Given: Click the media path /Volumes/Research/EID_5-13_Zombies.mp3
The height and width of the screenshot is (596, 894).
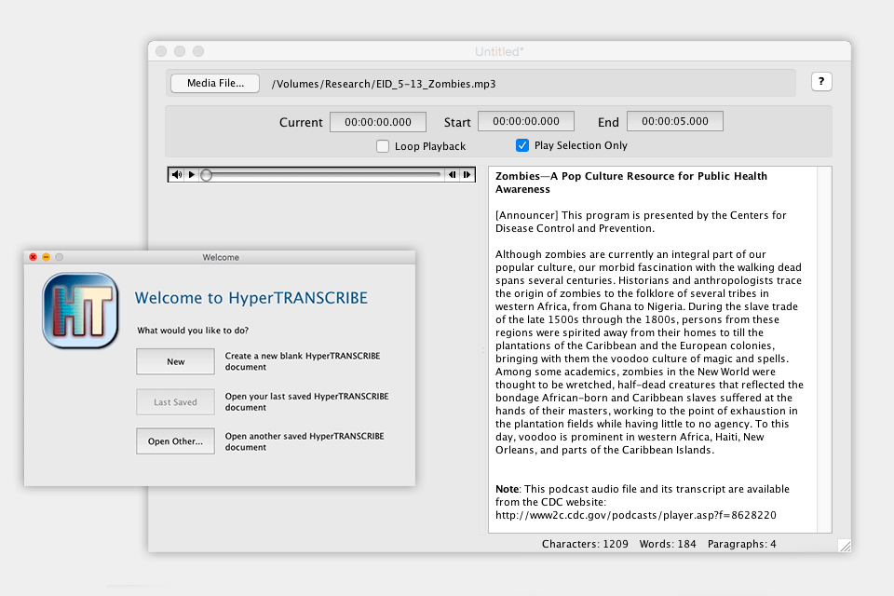Looking at the screenshot, I should tap(384, 84).
